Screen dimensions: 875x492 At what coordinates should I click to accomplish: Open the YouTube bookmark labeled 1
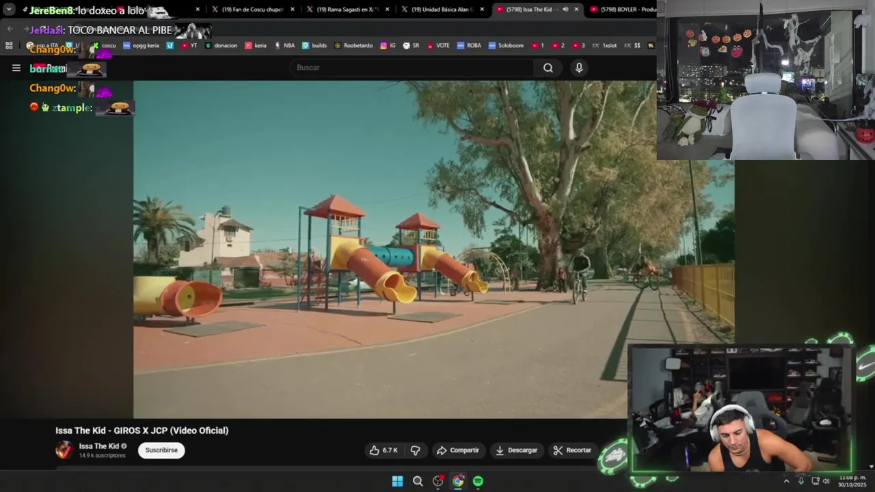tap(537, 46)
